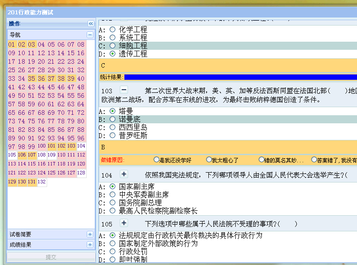Open question 39 from navigation
The image size is (357, 265).
point(71,78)
